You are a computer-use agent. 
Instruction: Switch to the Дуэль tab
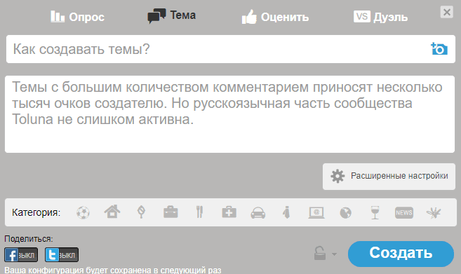tap(380, 17)
